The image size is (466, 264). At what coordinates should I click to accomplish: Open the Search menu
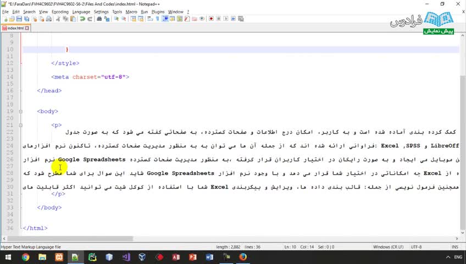pos(29,12)
